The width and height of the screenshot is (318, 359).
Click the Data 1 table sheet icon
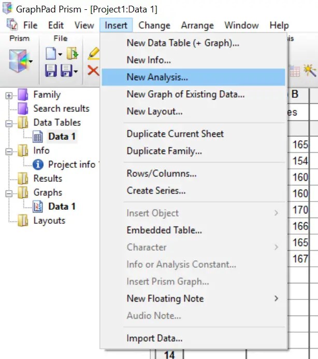point(38,137)
